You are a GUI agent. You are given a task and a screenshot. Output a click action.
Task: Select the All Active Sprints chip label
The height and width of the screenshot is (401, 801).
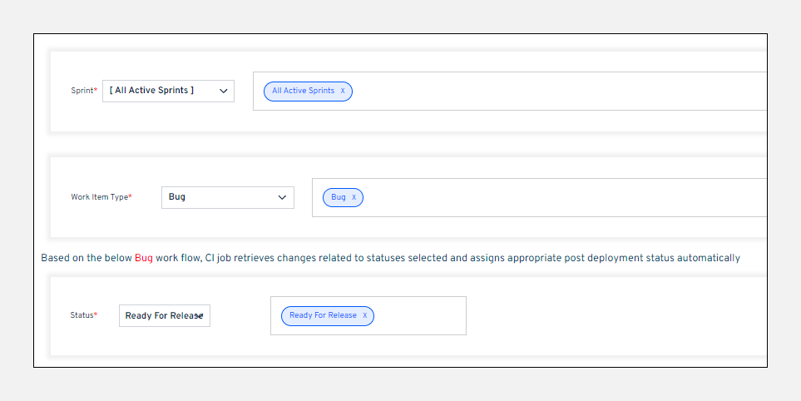point(303,91)
